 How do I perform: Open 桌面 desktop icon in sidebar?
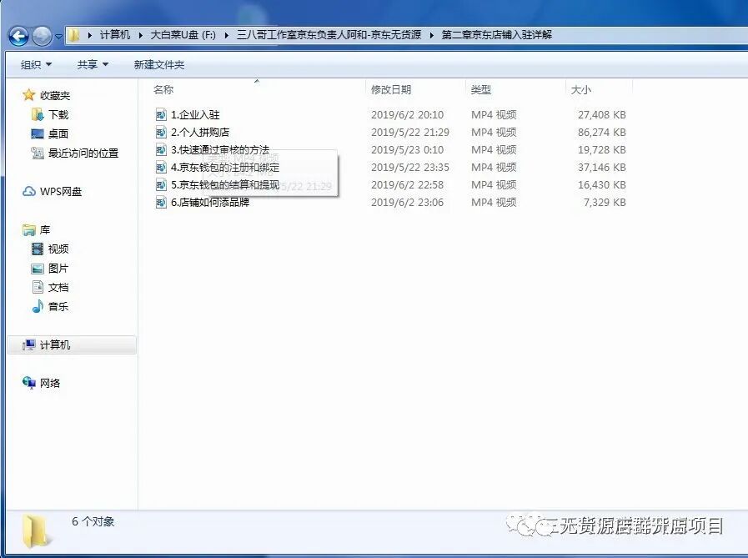click(x=38, y=133)
